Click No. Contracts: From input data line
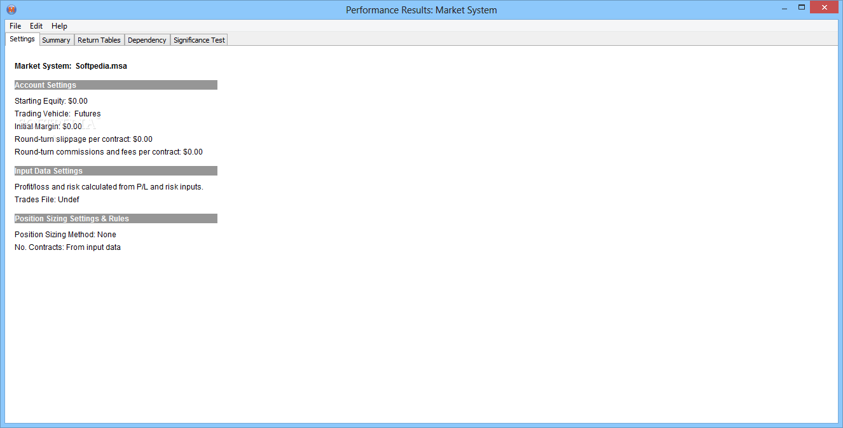The image size is (843, 428). (67, 247)
